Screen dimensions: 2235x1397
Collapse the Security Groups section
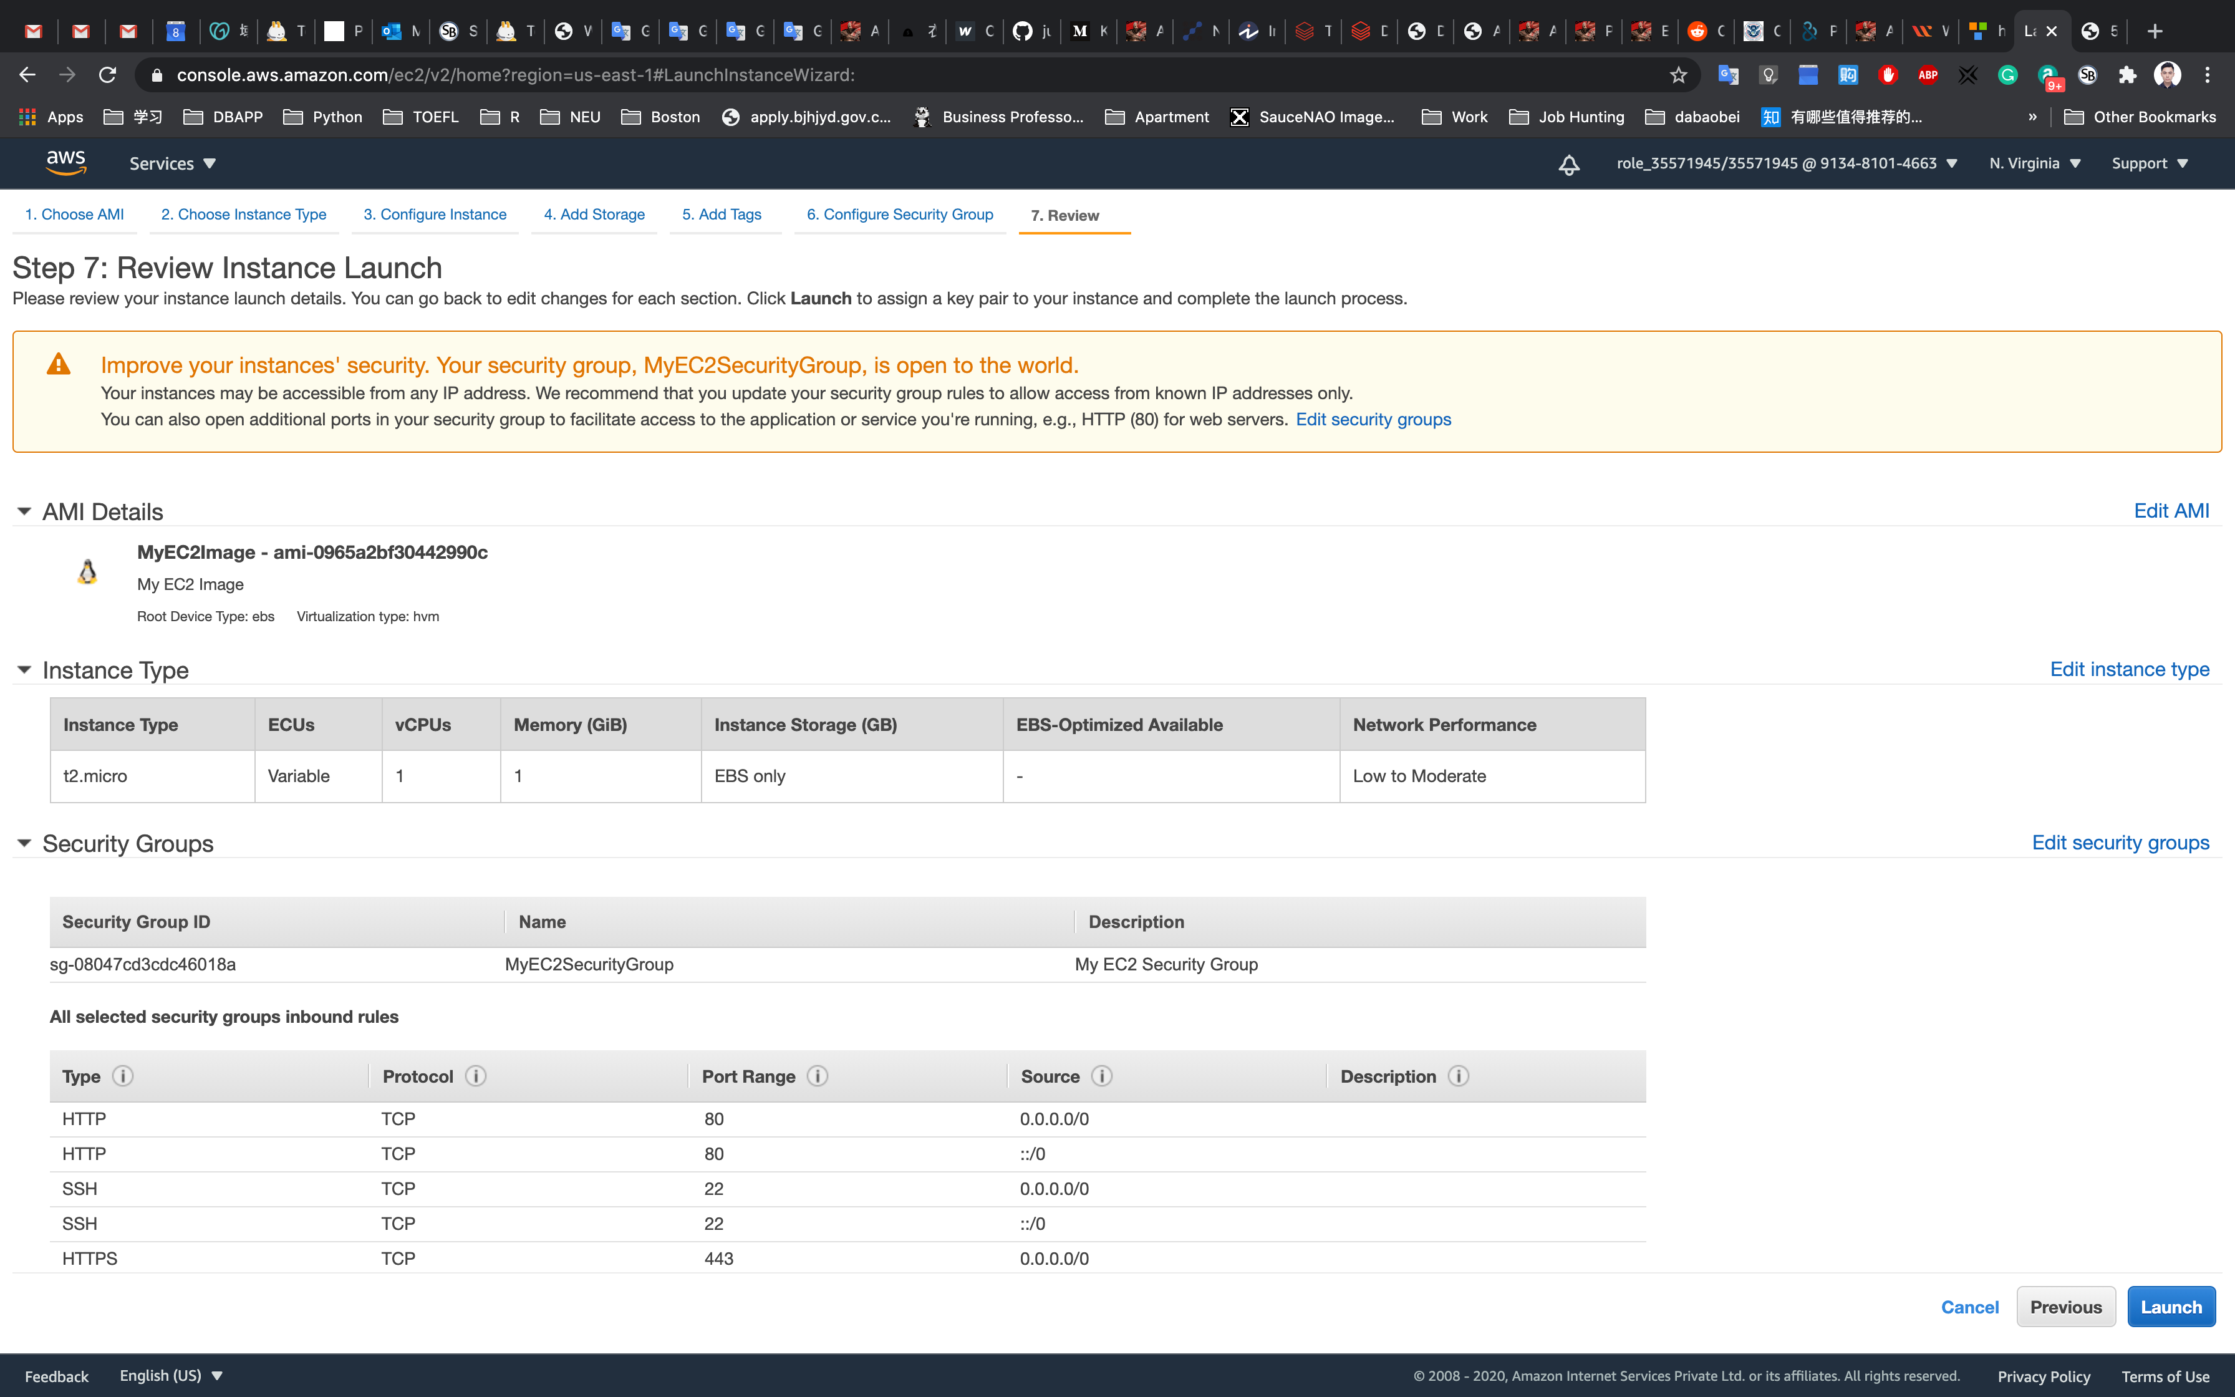coord(24,844)
